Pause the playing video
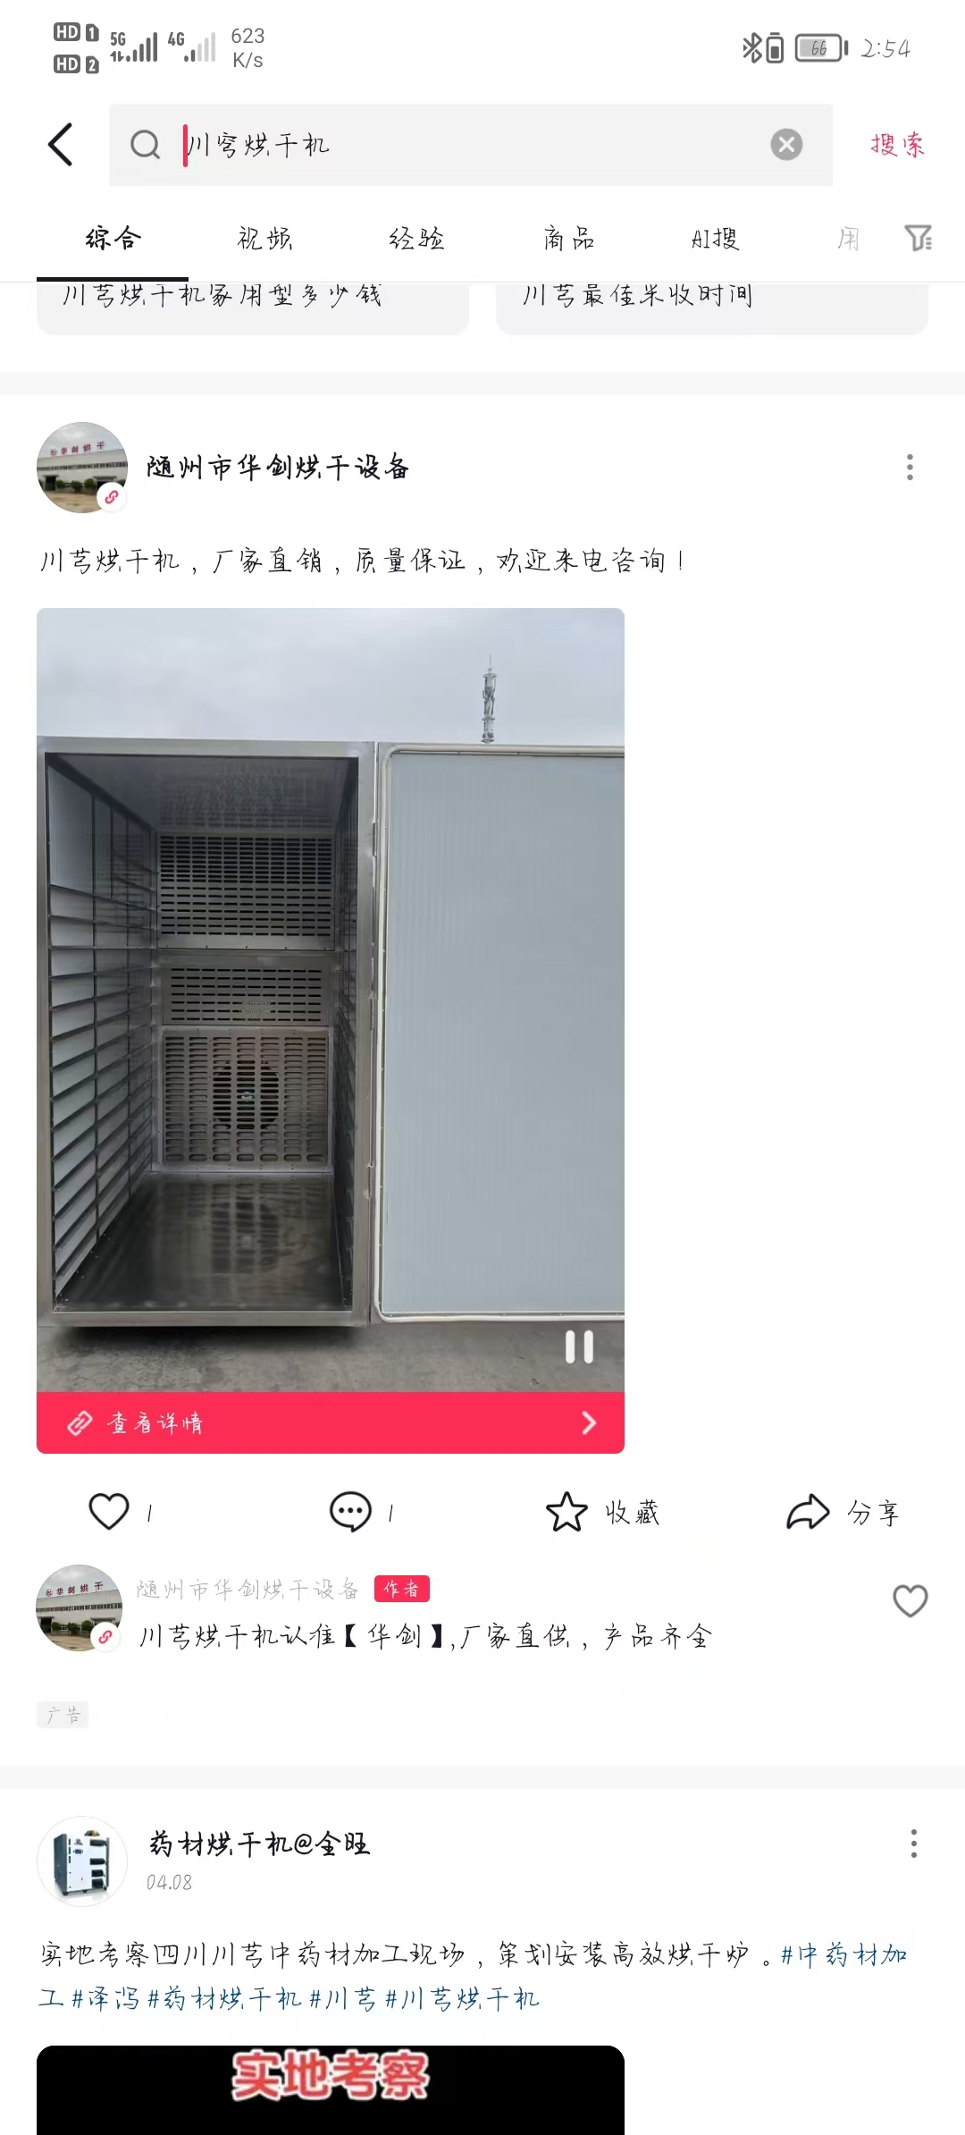The height and width of the screenshot is (2135, 965). 579,1346
